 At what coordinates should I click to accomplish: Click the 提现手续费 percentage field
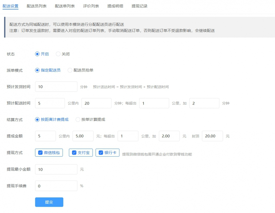tap(56, 186)
